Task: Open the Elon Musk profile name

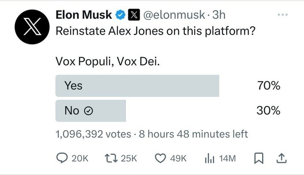Action: (x=84, y=15)
